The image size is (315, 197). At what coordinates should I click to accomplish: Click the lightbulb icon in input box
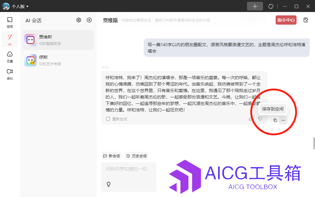pos(109,184)
